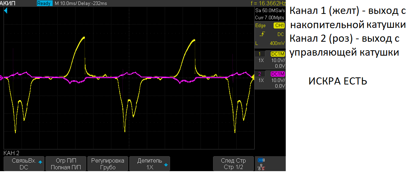Click the USB storage status icon
410x174 pixels.
coord(261,160)
